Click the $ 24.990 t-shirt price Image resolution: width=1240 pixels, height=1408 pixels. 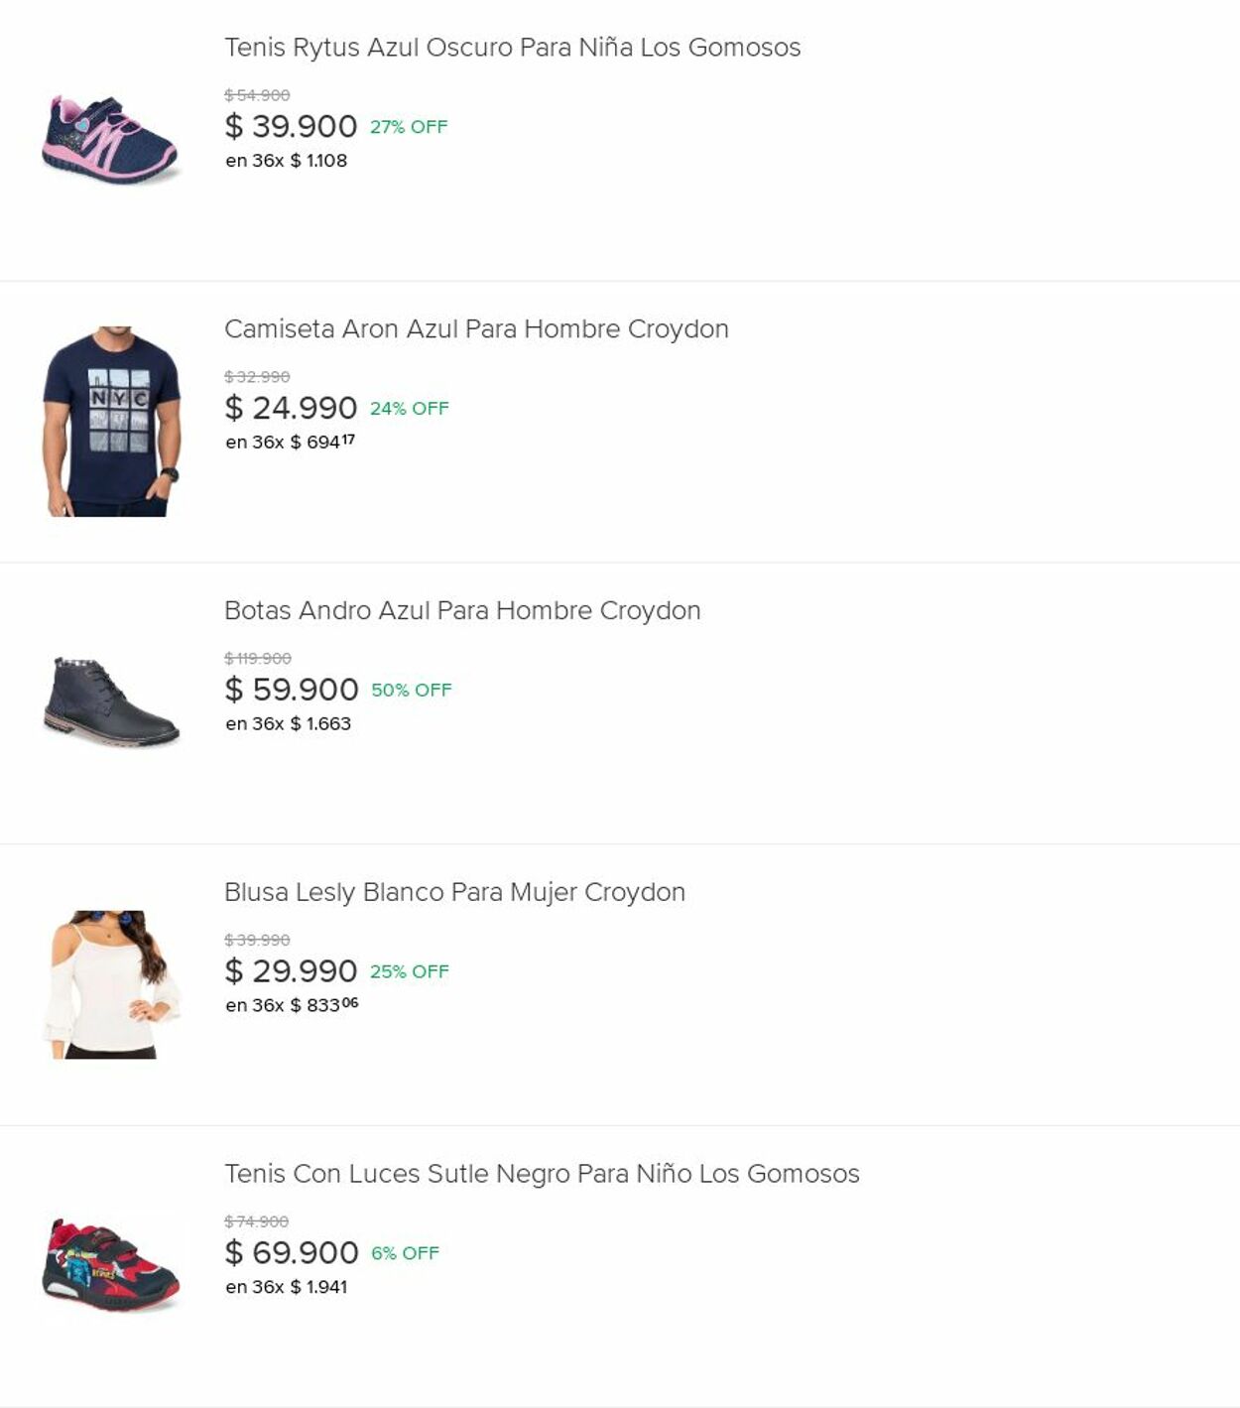click(x=291, y=409)
